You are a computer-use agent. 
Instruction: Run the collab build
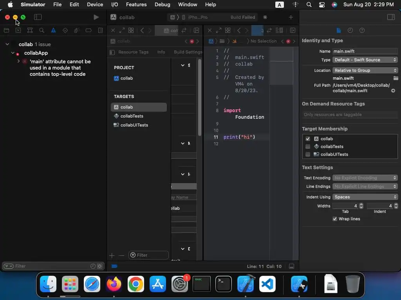pyautogui.click(x=96, y=17)
